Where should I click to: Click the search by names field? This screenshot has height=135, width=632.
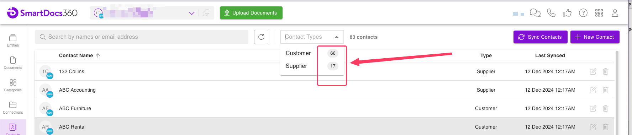[142, 37]
